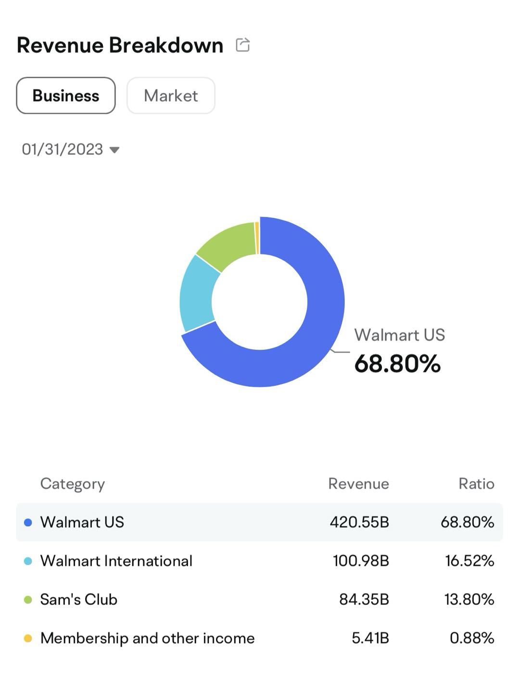Select Membership and other income row
The height and width of the screenshot is (688, 519).
tap(259, 638)
